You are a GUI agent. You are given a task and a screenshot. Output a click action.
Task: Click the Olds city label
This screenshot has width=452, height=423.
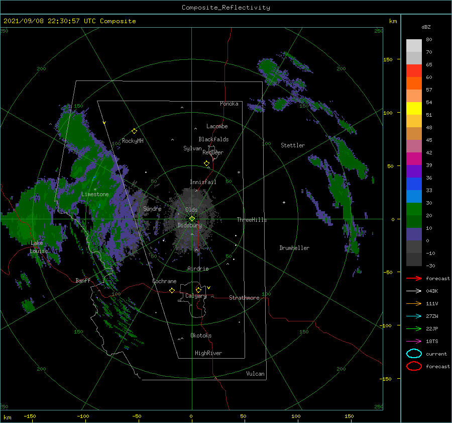191,210
